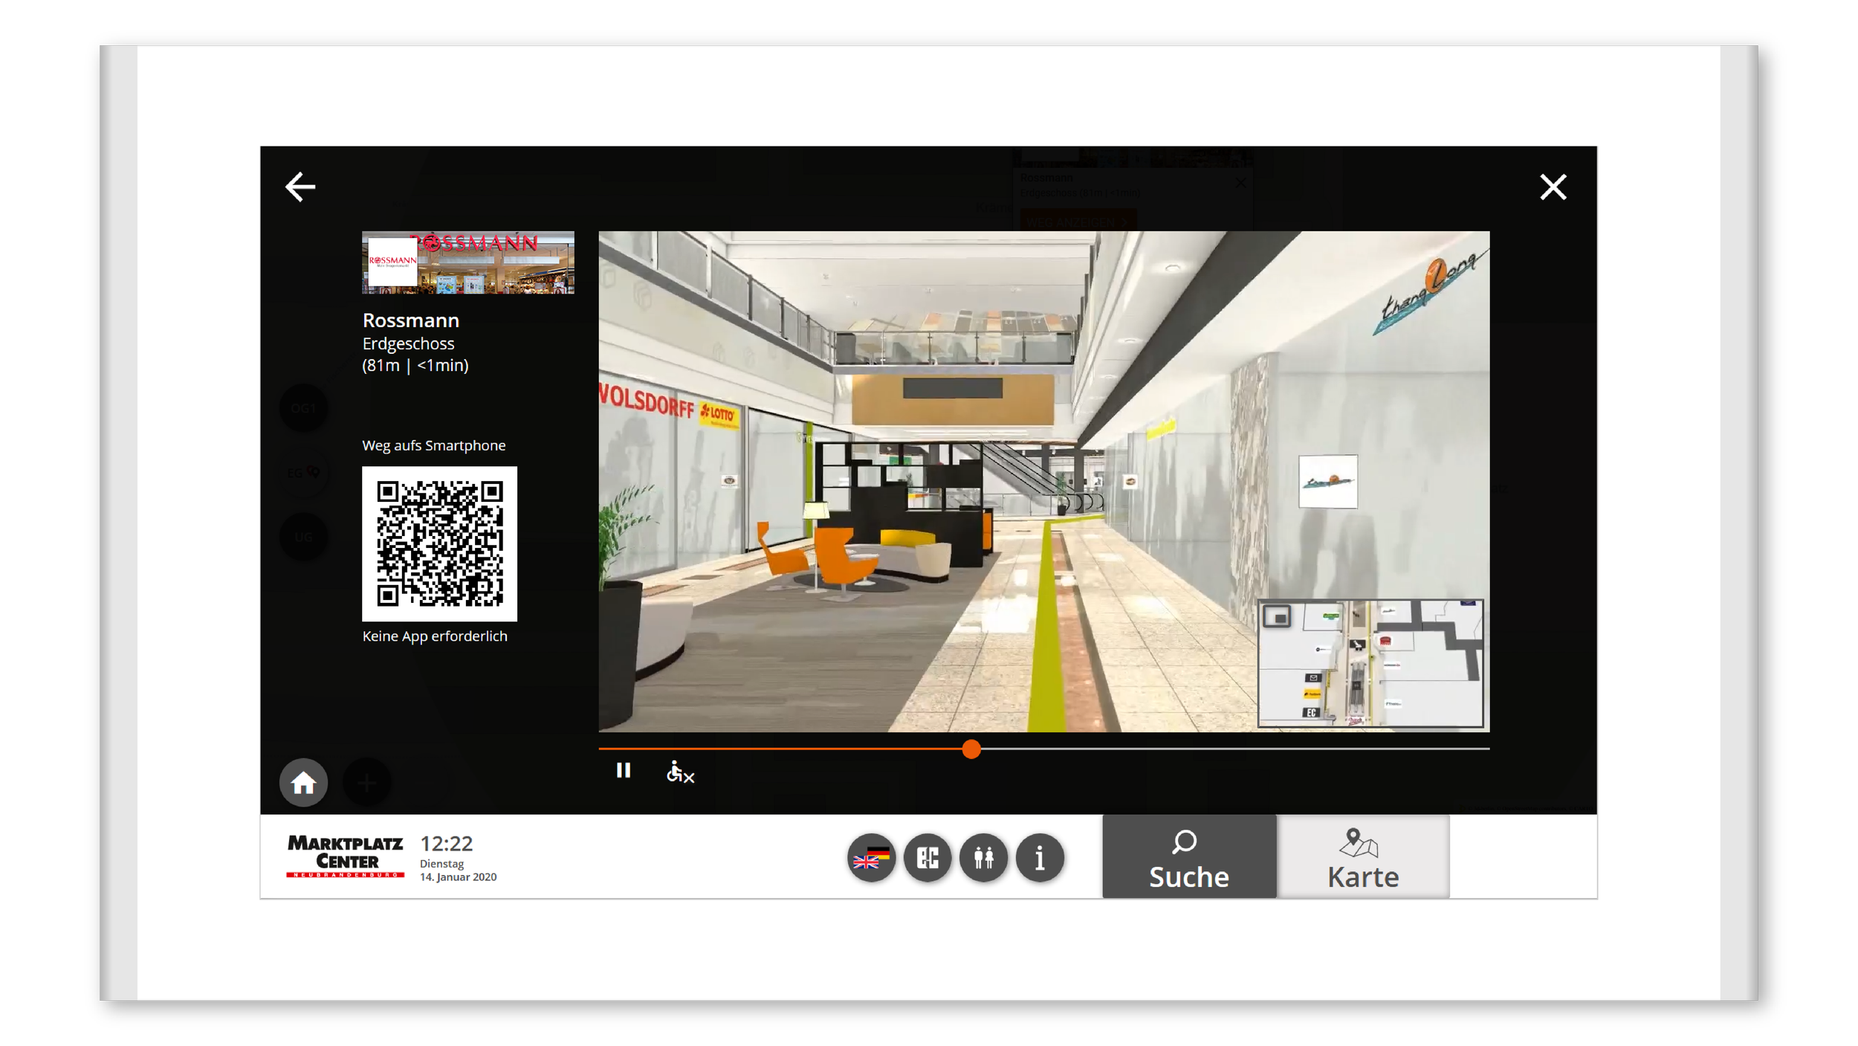
Task: Select the UG floor button
Action: [x=303, y=537]
